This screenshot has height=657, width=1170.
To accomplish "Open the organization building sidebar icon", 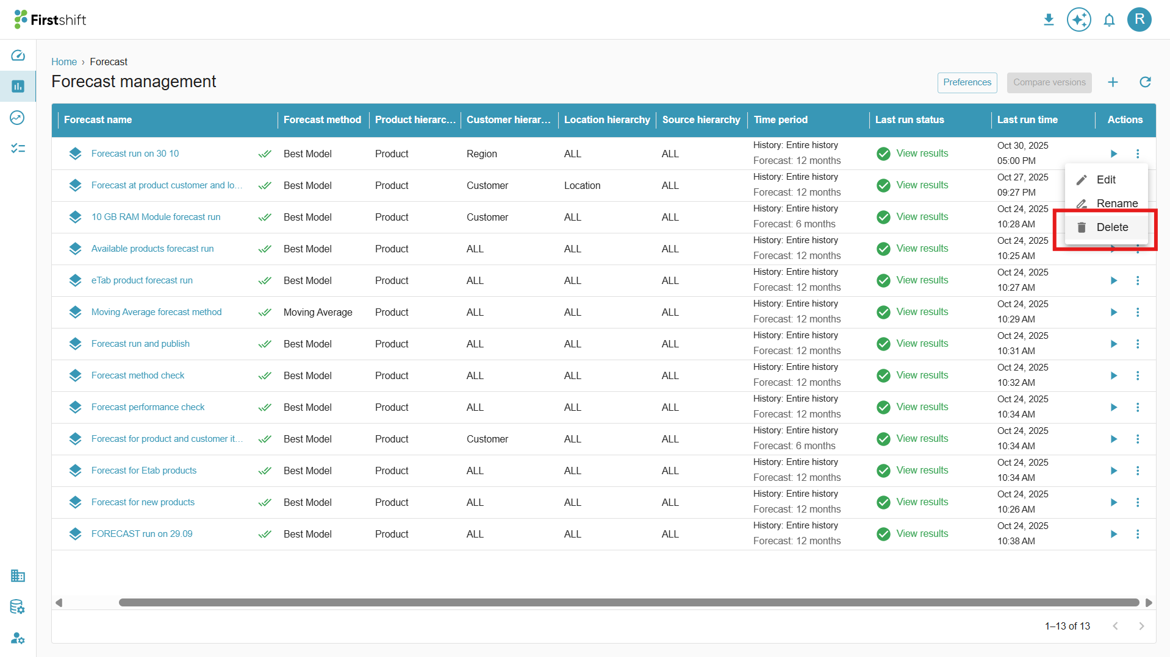I will tap(18, 575).
